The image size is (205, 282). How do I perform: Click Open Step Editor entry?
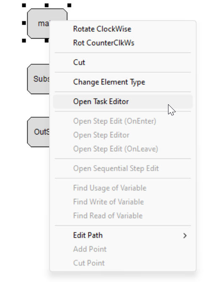tap(123, 135)
